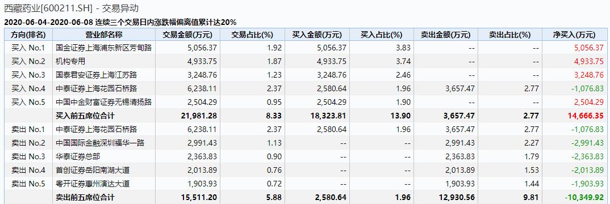Select net buy value -2,991.43
The image size is (610, 204).
pos(587,143)
